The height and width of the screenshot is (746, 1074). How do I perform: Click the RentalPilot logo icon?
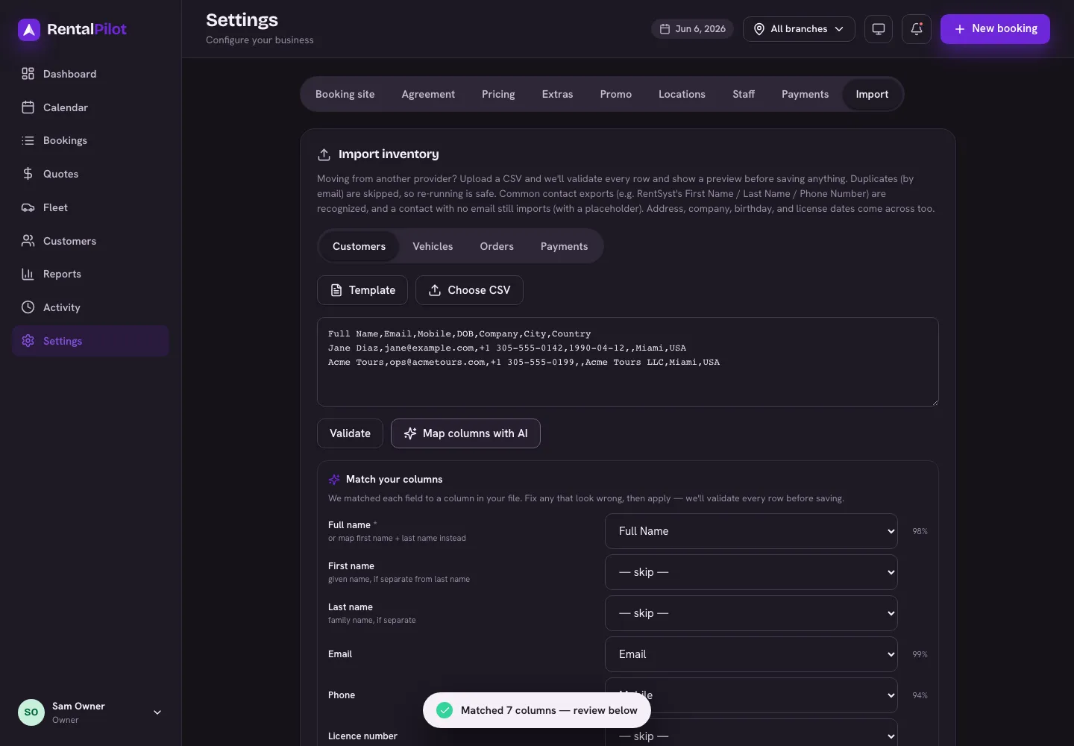click(29, 29)
